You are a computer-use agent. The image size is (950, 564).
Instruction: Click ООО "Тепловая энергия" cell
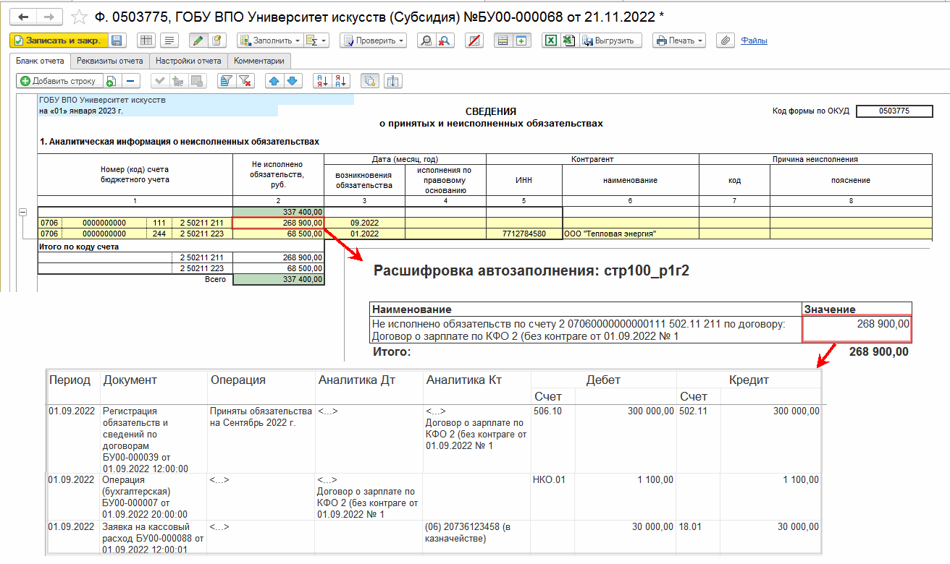(630, 234)
